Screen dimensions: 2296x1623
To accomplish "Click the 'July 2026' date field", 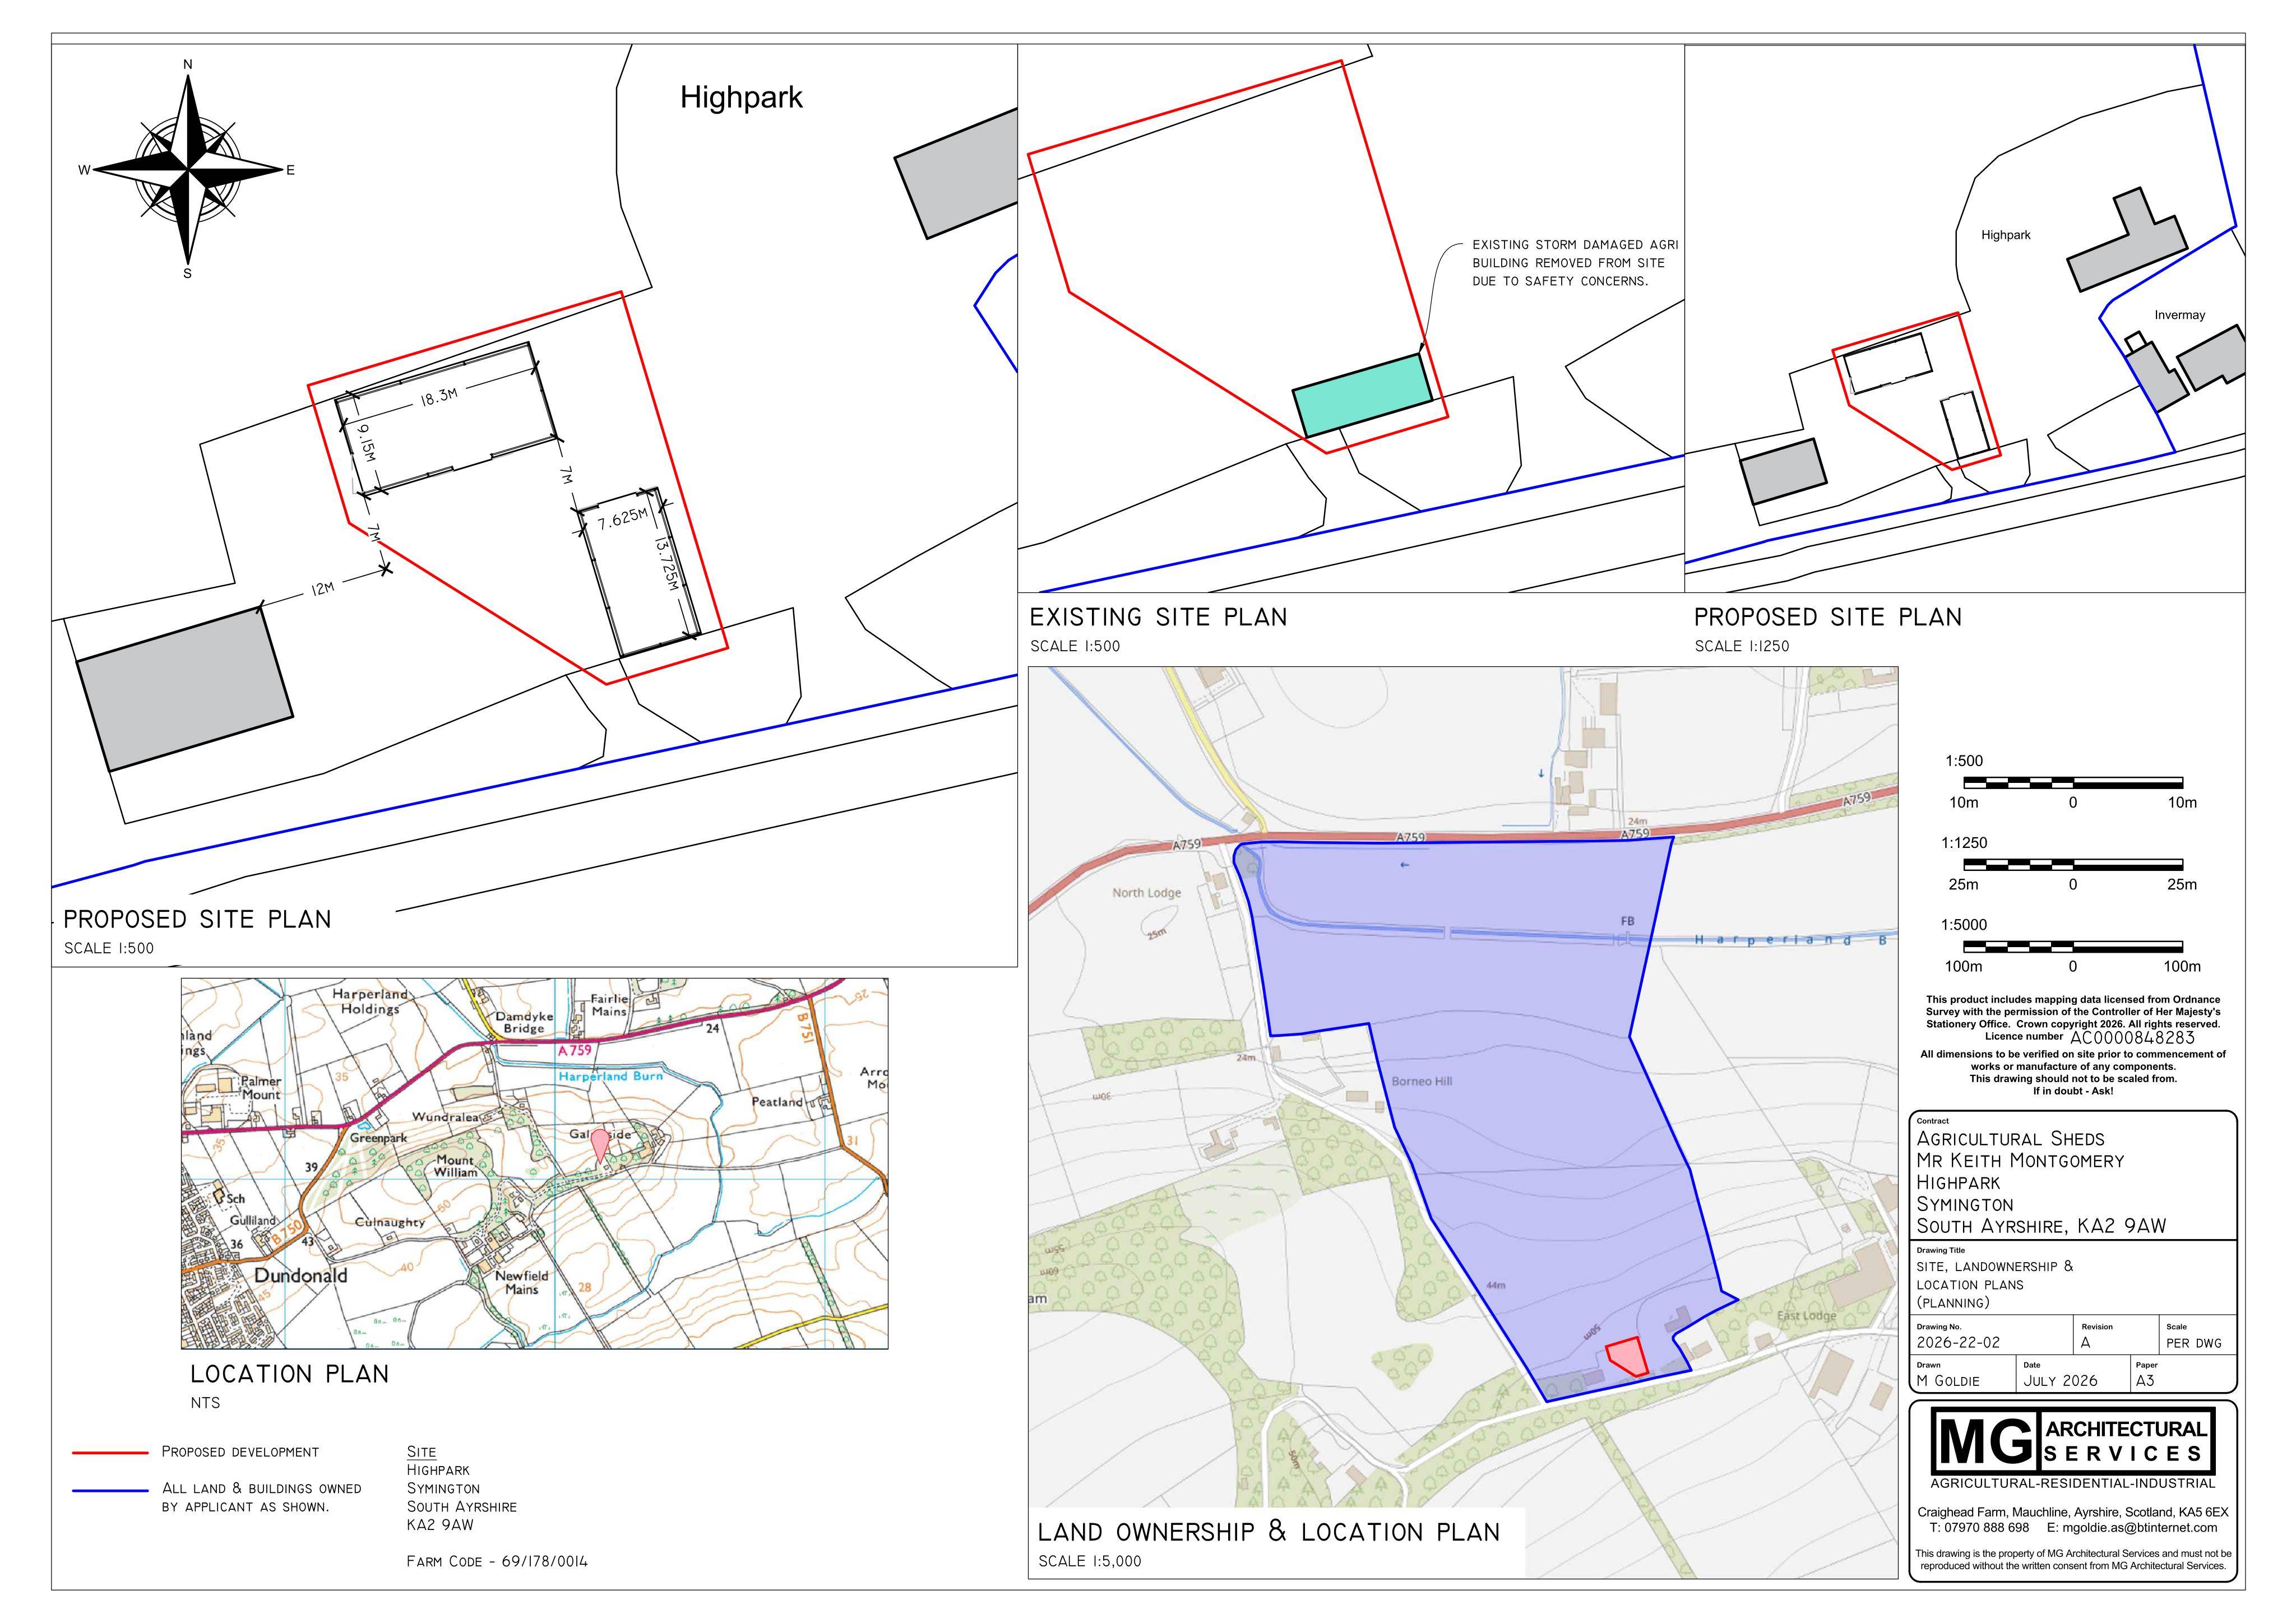I will click(2060, 1381).
